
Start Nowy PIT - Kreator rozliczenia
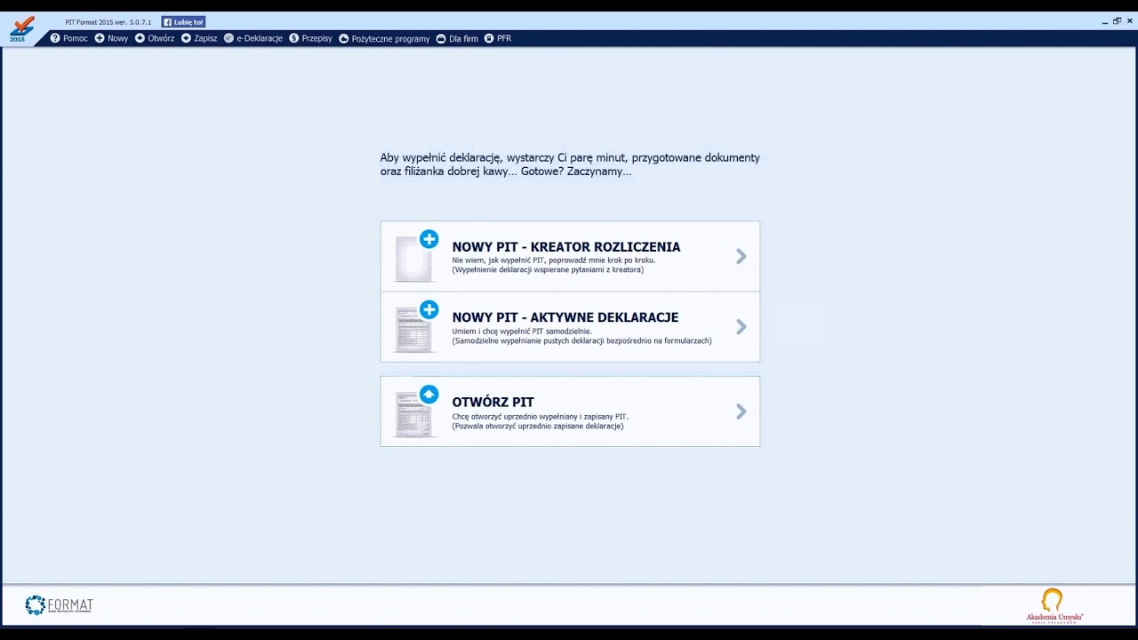click(570, 256)
